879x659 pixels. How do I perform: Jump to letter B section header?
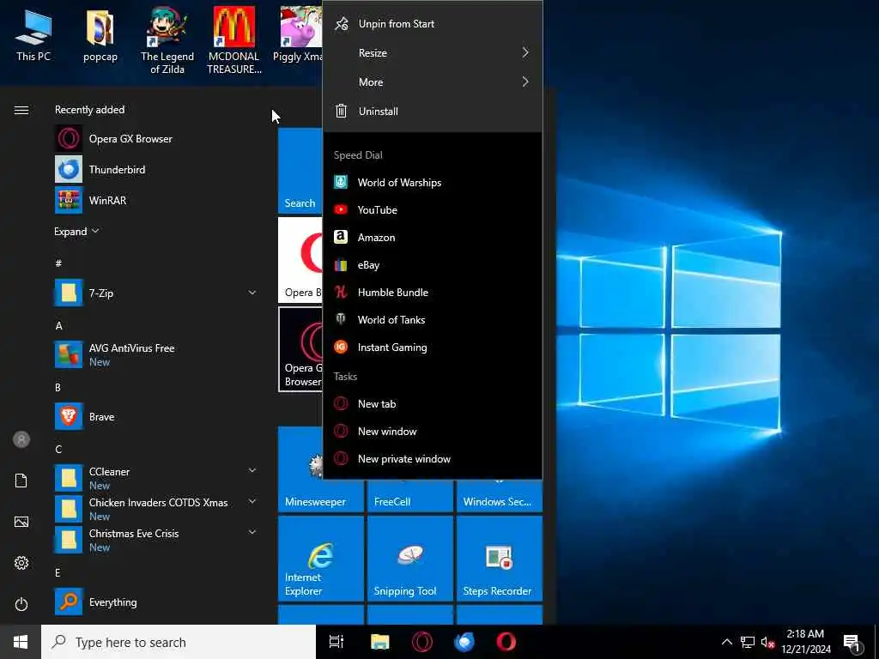click(58, 388)
